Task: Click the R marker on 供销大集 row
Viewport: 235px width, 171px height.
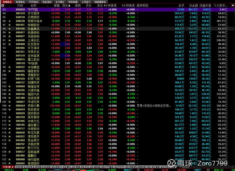Action: click(10, 106)
